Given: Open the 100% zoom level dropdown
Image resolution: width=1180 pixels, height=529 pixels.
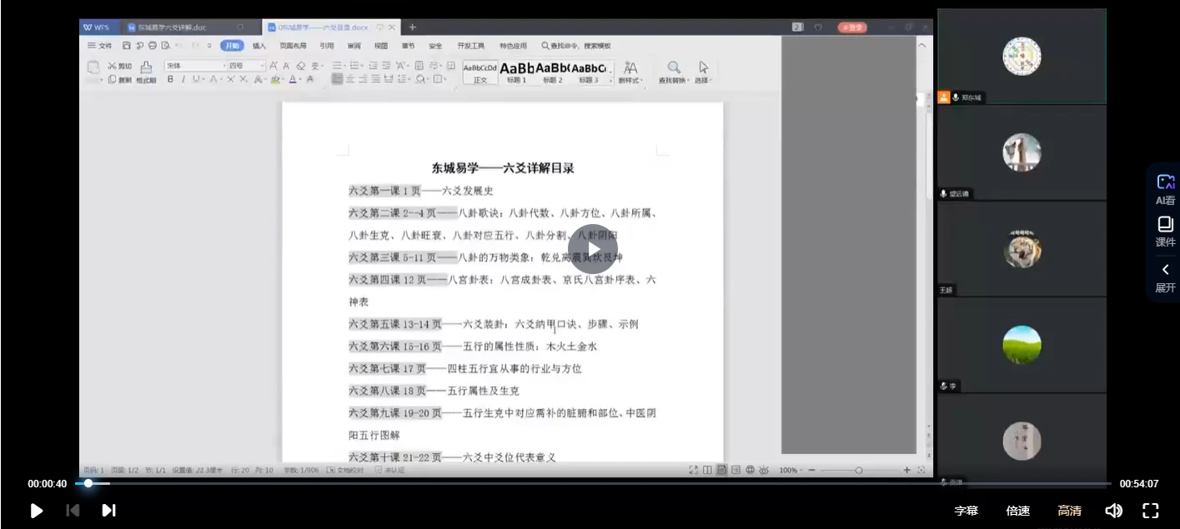Looking at the screenshot, I should click(x=791, y=470).
